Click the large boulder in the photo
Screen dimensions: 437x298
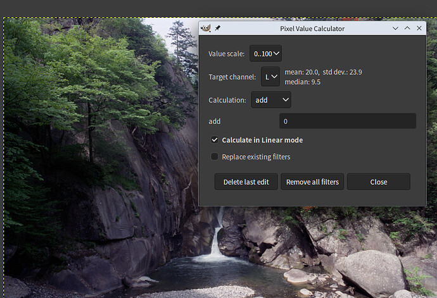372,271
